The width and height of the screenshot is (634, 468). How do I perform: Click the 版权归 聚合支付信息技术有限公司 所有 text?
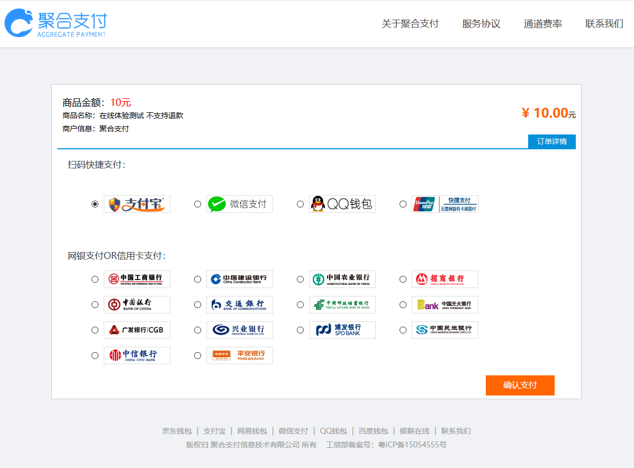pyautogui.click(x=251, y=445)
